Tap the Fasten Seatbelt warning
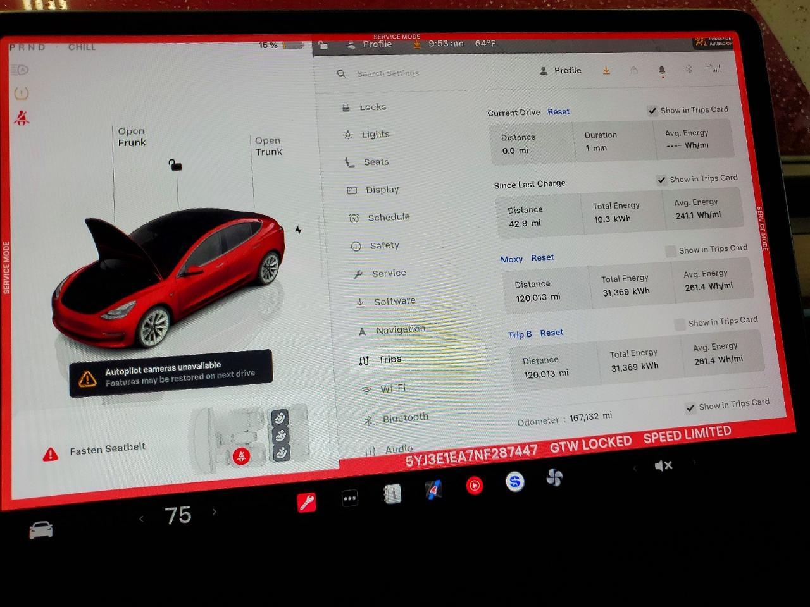This screenshot has width=810, height=607. [x=94, y=451]
